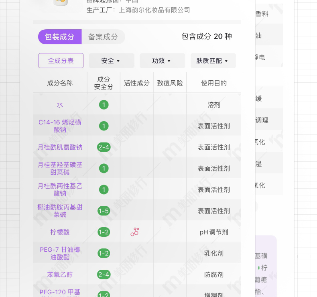Select the 全成分表 button
317x297 pixels.
pyautogui.click(x=61, y=61)
